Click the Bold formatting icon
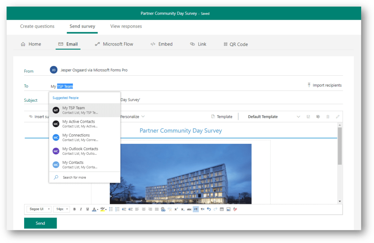Screen dimensions: 374x243 [x=75, y=209]
